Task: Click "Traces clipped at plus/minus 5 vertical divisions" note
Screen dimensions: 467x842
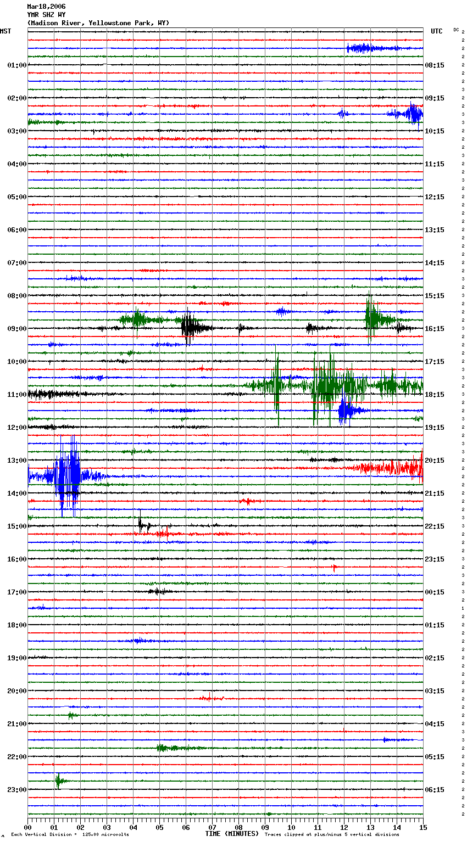Action: [332, 834]
